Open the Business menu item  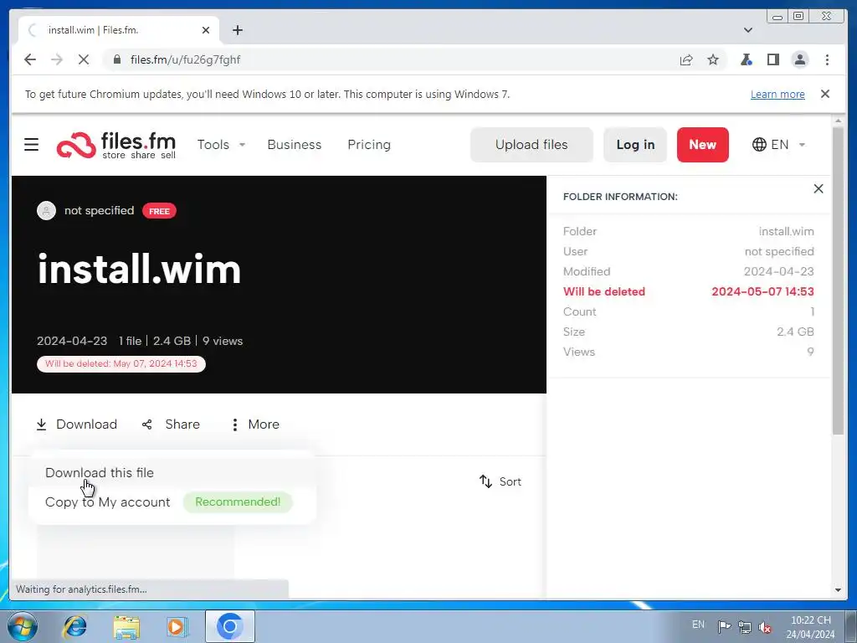click(x=294, y=144)
